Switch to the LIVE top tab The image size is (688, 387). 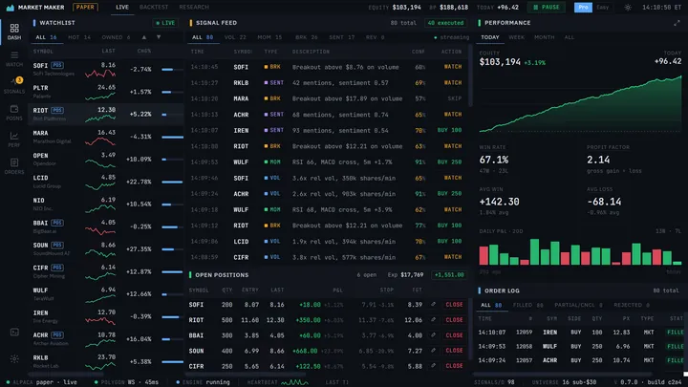coord(122,7)
